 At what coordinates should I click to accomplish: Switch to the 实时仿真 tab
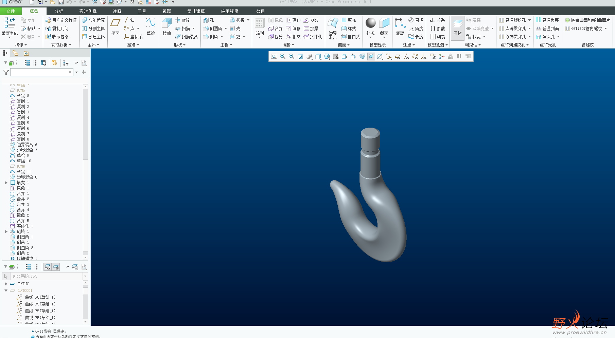(88, 11)
